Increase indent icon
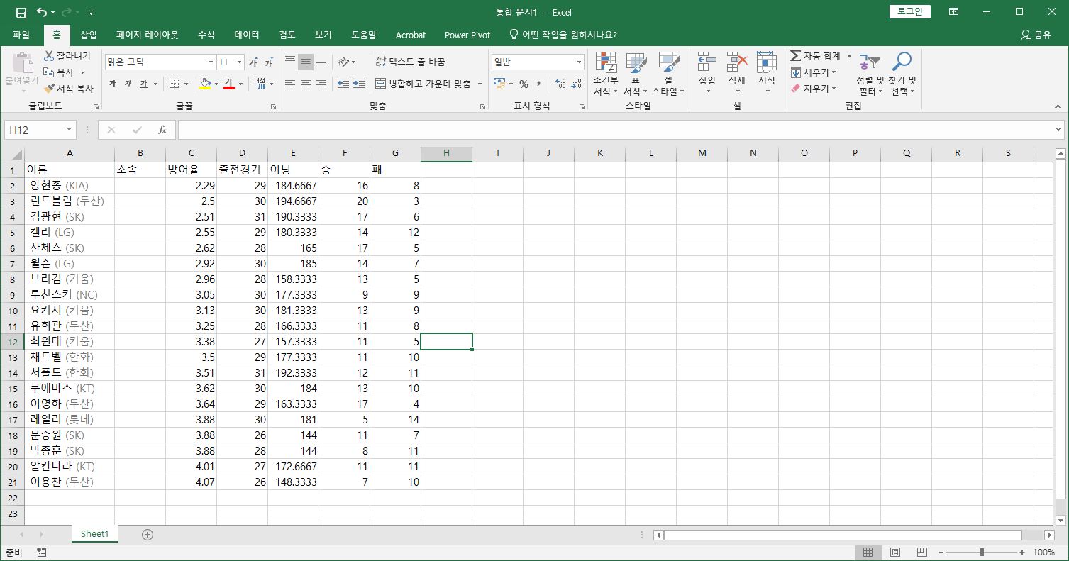The image size is (1069, 561). tap(360, 84)
